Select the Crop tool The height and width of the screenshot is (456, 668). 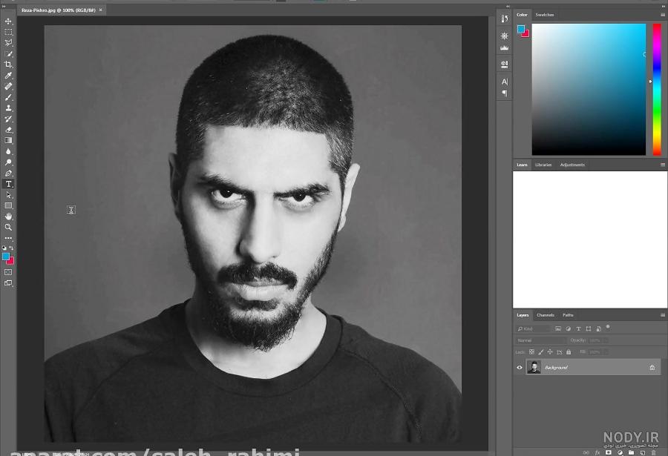click(x=8, y=65)
